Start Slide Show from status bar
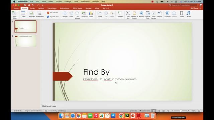 coord(168,111)
